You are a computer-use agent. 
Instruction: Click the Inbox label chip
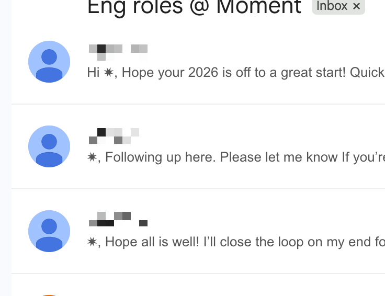[x=332, y=6]
